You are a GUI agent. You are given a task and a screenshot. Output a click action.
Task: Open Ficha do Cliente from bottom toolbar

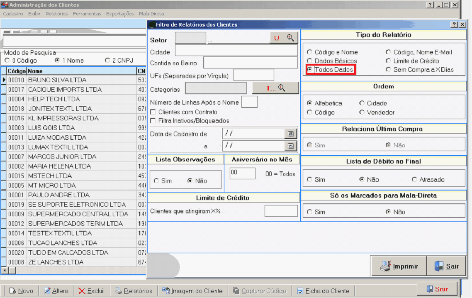[x=323, y=291]
